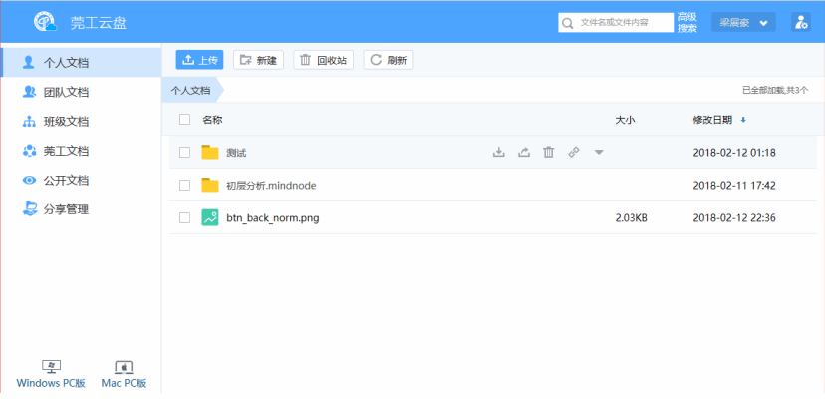Click the Mac PC版 apple monitor icon

pos(124,367)
